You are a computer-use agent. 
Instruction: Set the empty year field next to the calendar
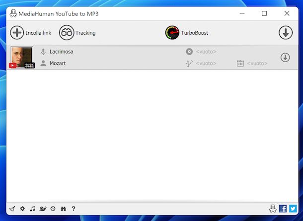pos(257,64)
